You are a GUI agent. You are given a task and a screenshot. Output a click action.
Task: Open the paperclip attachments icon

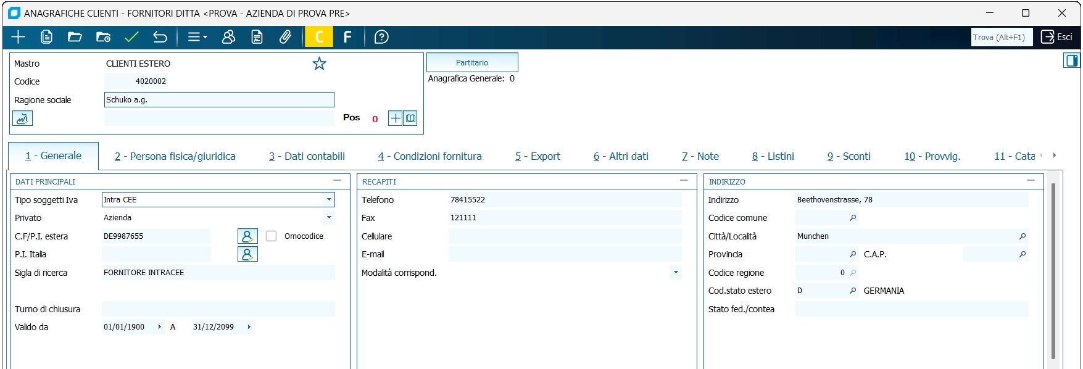285,37
